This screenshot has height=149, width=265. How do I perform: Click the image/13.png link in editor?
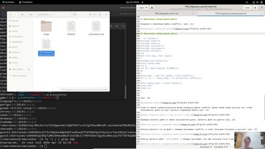tap(200, 115)
